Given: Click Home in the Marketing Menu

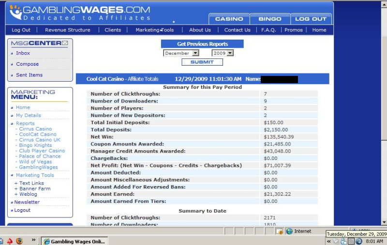Looking at the screenshot, I should click(23, 107).
